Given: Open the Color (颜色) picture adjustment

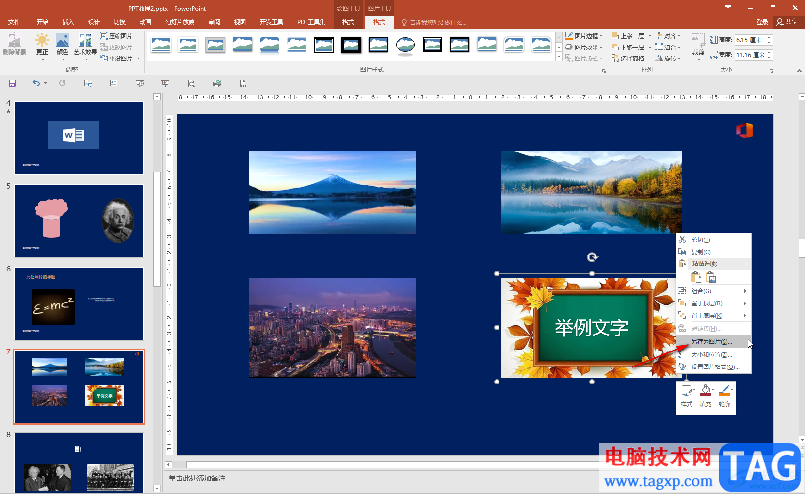Looking at the screenshot, I should tap(63, 45).
